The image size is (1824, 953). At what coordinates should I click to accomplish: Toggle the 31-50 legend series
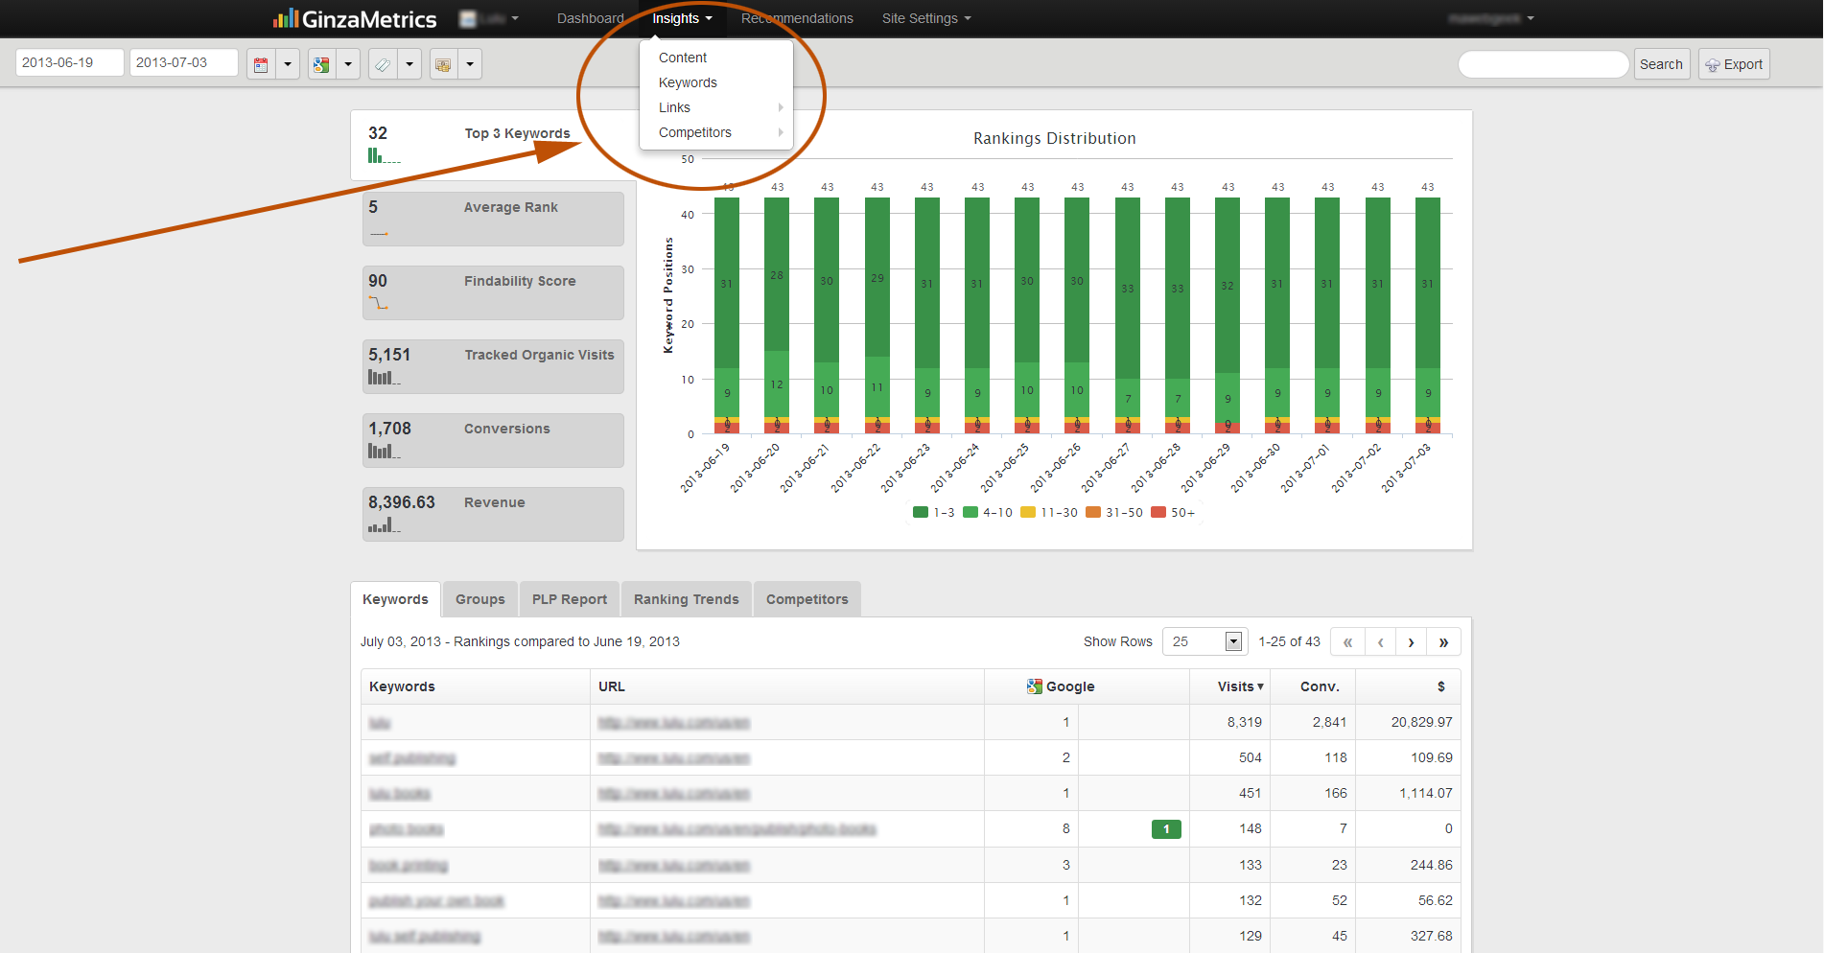1114,513
